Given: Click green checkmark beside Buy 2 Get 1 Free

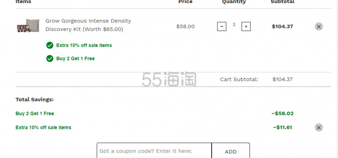Looking at the screenshot, I should coord(50,59).
